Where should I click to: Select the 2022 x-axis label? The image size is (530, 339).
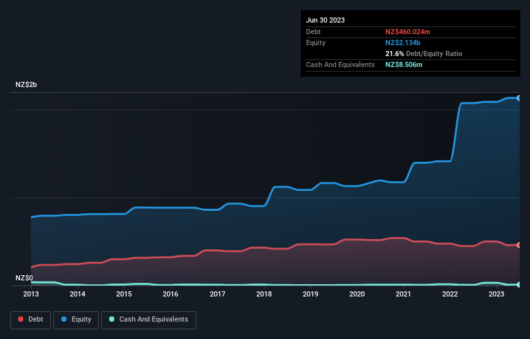coord(450,294)
